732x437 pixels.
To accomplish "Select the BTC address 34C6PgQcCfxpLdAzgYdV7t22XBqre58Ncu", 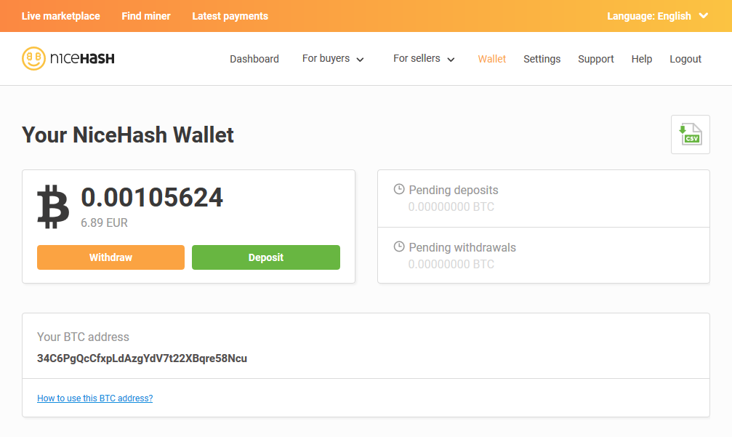I will click(x=142, y=358).
